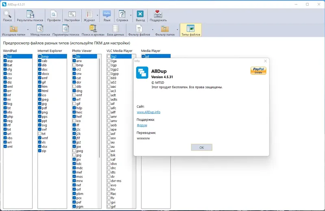Viewport: 325px width, 211px height.
Task: Uncheck pdf in Internet Explorer list
Action: pos(40,108)
